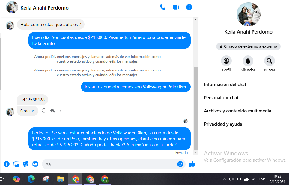Open large profile picture in side panel

(249, 14)
